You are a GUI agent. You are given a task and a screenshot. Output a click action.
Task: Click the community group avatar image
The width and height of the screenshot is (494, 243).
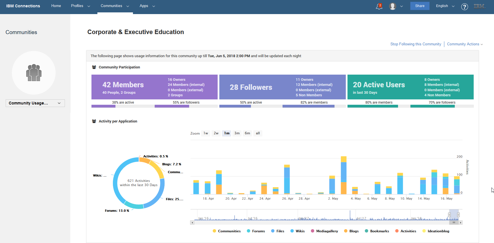pyautogui.click(x=34, y=73)
